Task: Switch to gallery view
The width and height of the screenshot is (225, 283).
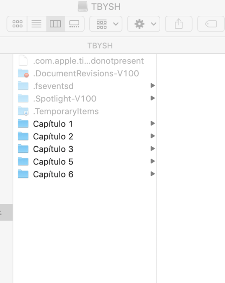Action: pyautogui.click(x=74, y=24)
